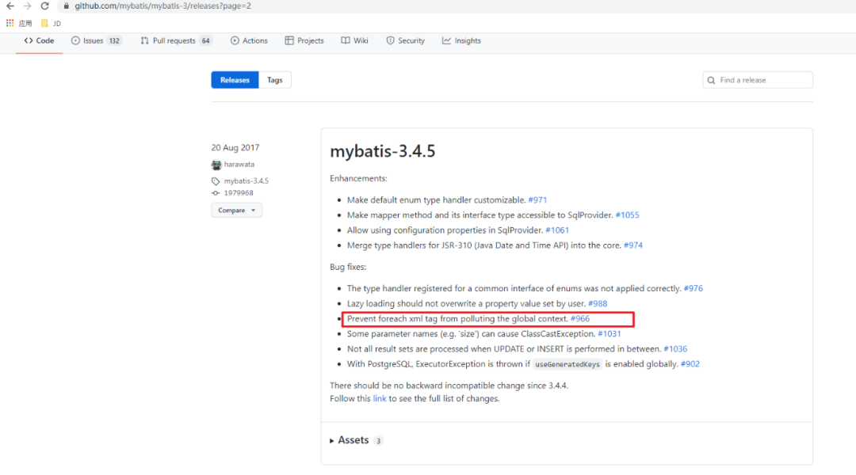Screen dimensions: 856x475
Task: Open the Insights tab
Action: [x=461, y=41]
